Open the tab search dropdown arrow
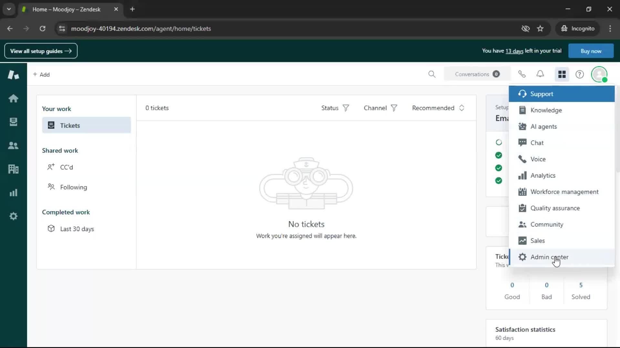Viewport: 620px width, 348px height. click(9, 9)
